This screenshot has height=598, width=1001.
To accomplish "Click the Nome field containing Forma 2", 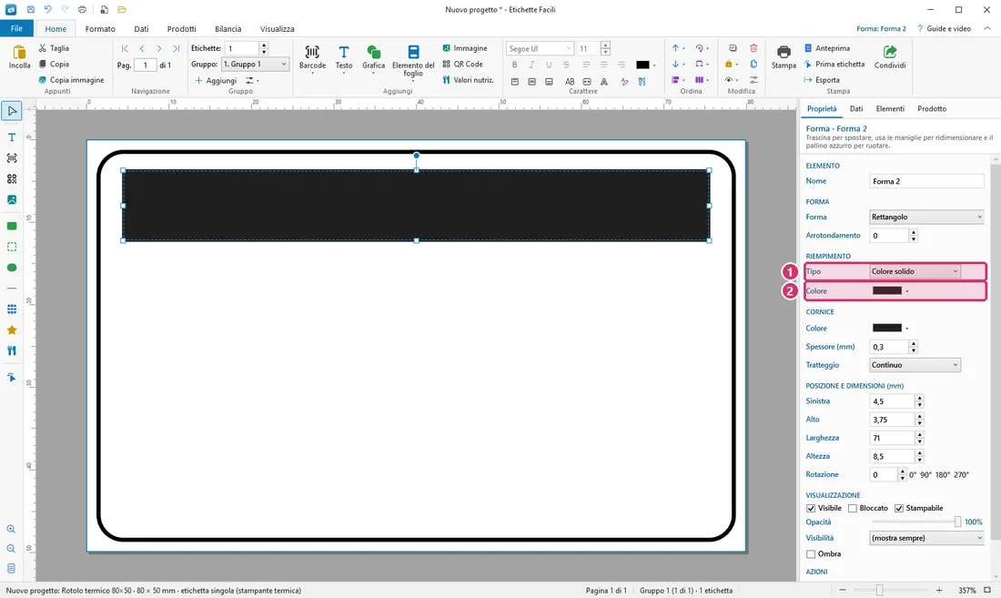I will tap(926, 181).
